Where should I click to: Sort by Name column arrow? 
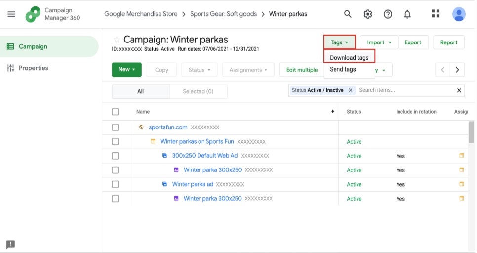pos(332,112)
